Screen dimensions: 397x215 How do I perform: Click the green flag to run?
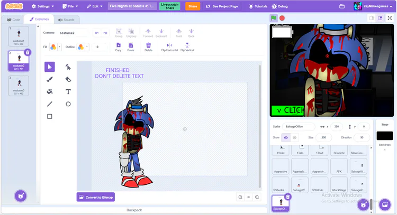point(274,18)
